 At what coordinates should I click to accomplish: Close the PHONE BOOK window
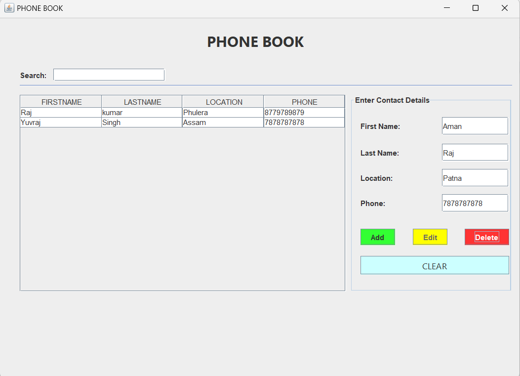coord(504,8)
